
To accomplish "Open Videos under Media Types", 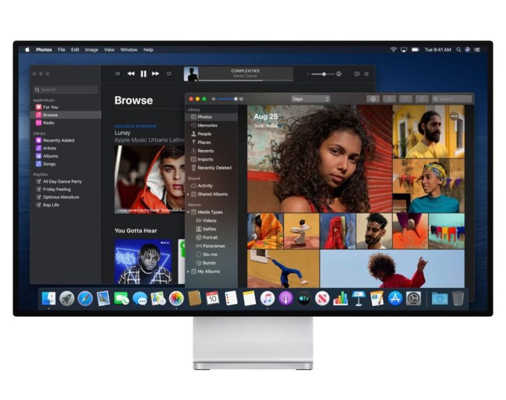I will 212,221.
